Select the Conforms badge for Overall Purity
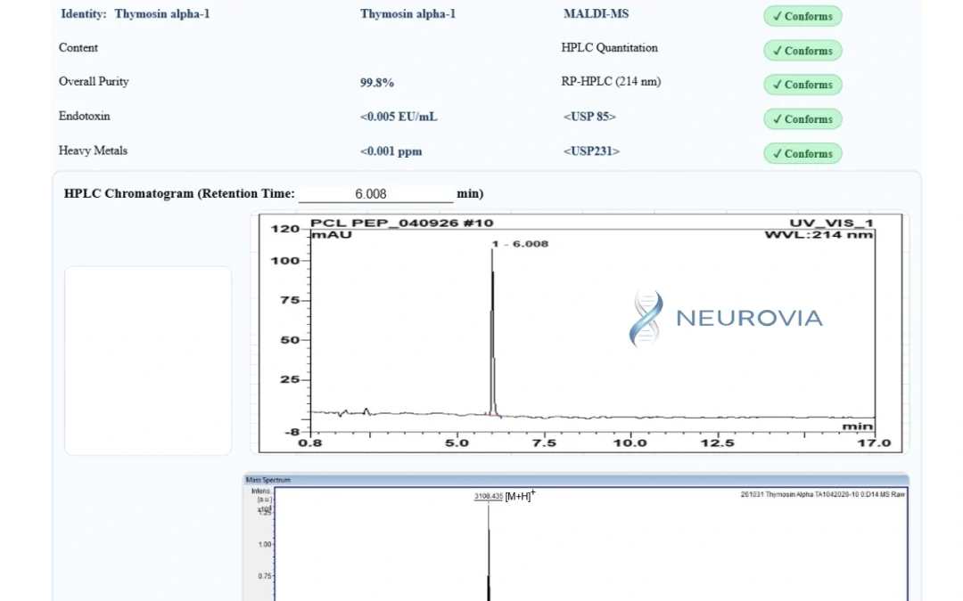The image size is (963, 601). [x=802, y=85]
